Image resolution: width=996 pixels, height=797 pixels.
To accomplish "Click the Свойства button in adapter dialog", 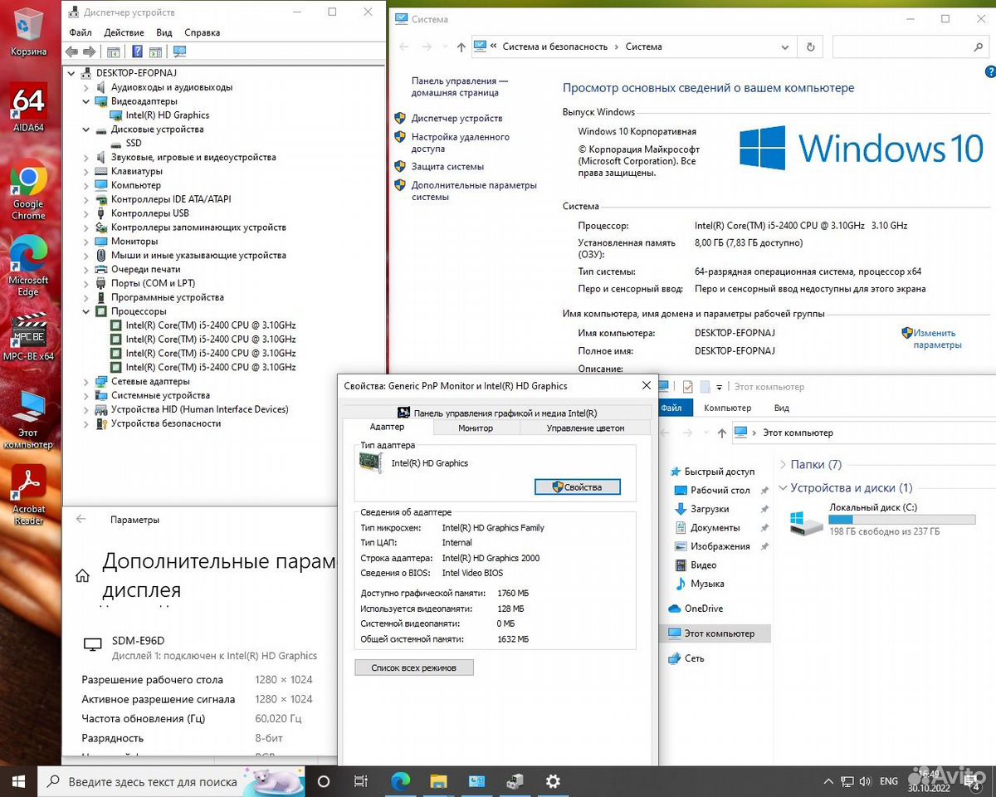I will click(577, 487).
